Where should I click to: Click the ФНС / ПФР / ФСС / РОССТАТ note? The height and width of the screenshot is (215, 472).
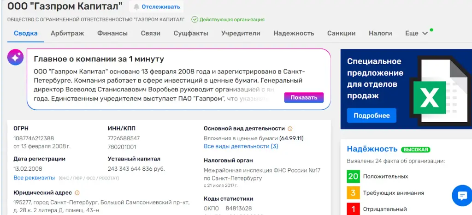[x=88, y=178]
